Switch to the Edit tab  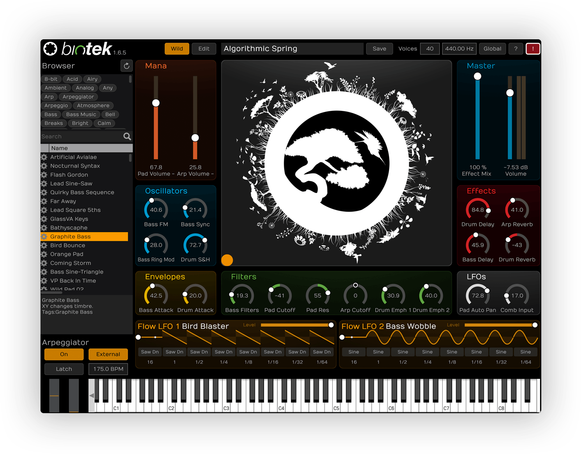click(x=204, y=49)
